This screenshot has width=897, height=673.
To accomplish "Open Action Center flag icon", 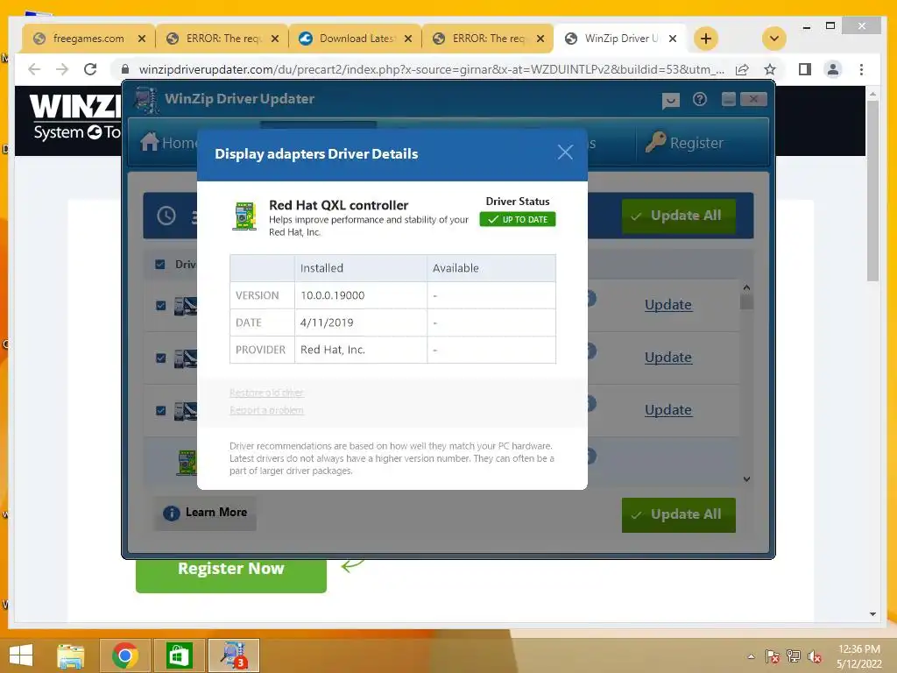I will (x=773, y=656).
